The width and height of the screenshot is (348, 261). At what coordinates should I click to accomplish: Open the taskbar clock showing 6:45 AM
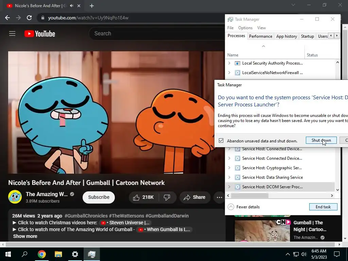319,254
